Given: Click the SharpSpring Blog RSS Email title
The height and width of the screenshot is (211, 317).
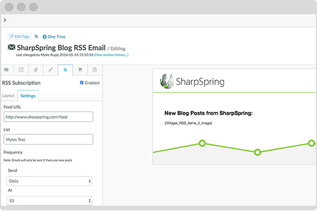Looking at the screenshot, I should [61, 48].
